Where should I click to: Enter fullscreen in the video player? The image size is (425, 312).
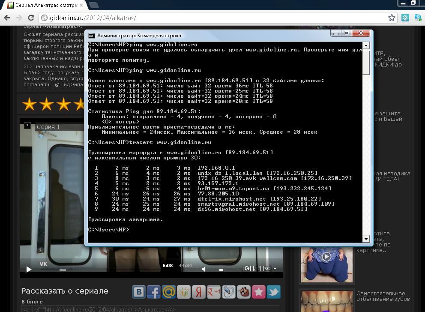[257, 268]
